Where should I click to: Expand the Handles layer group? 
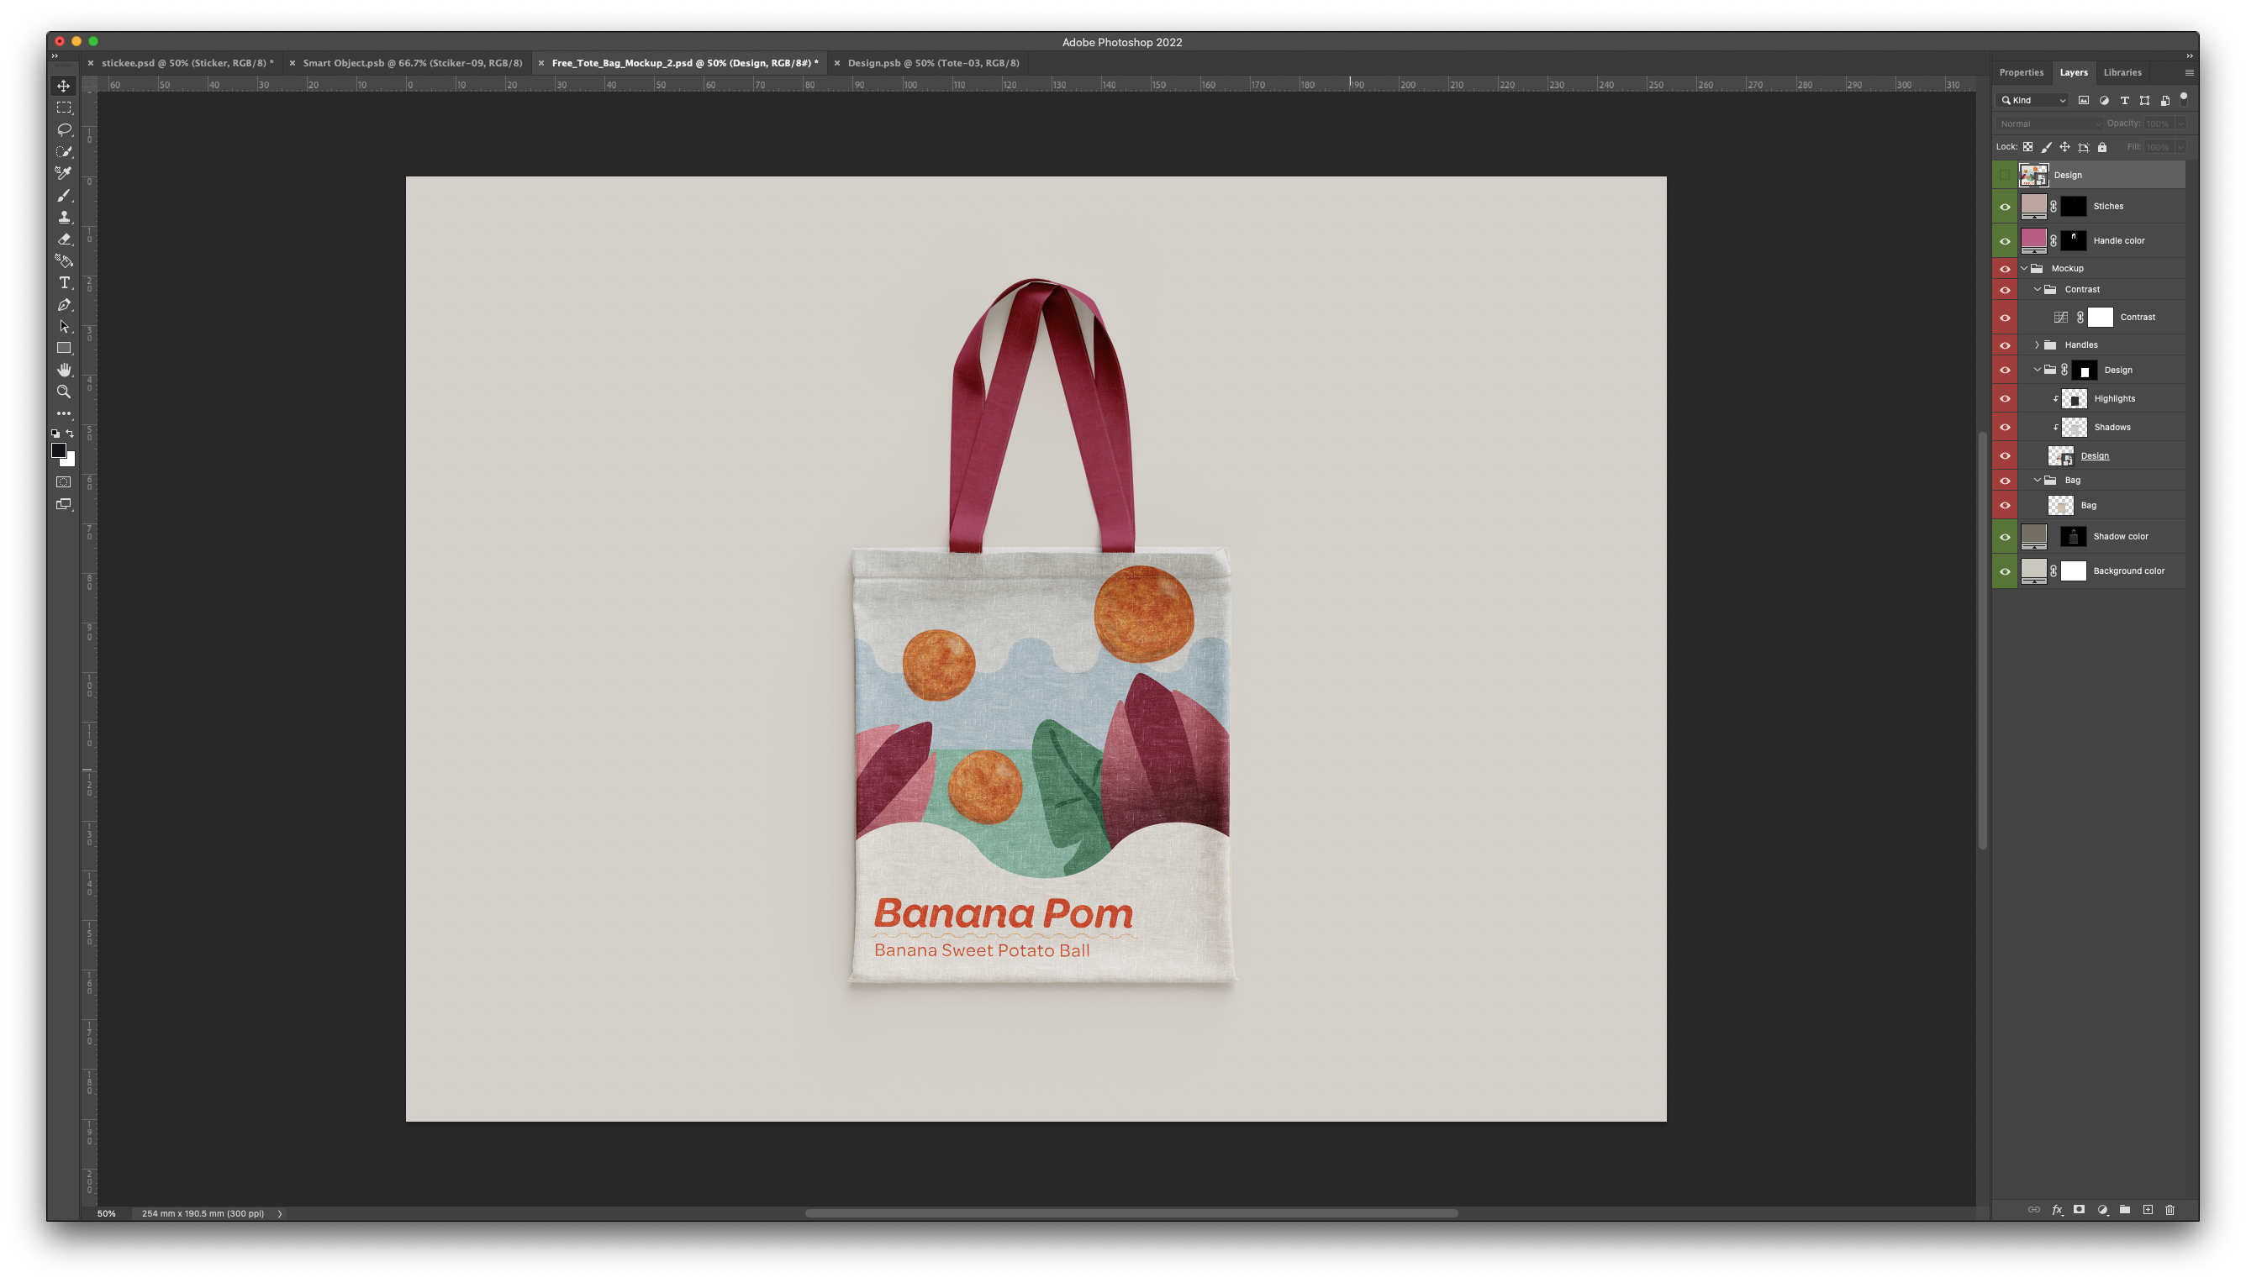[2036, 345]
